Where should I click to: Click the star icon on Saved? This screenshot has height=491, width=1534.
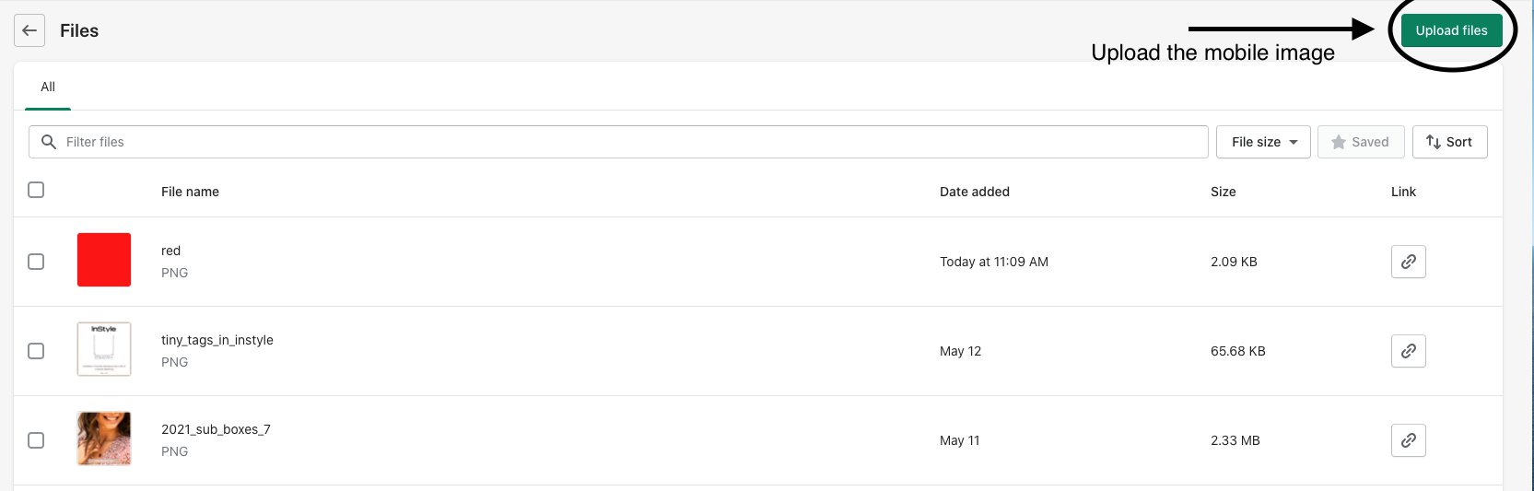point(1339,142)
